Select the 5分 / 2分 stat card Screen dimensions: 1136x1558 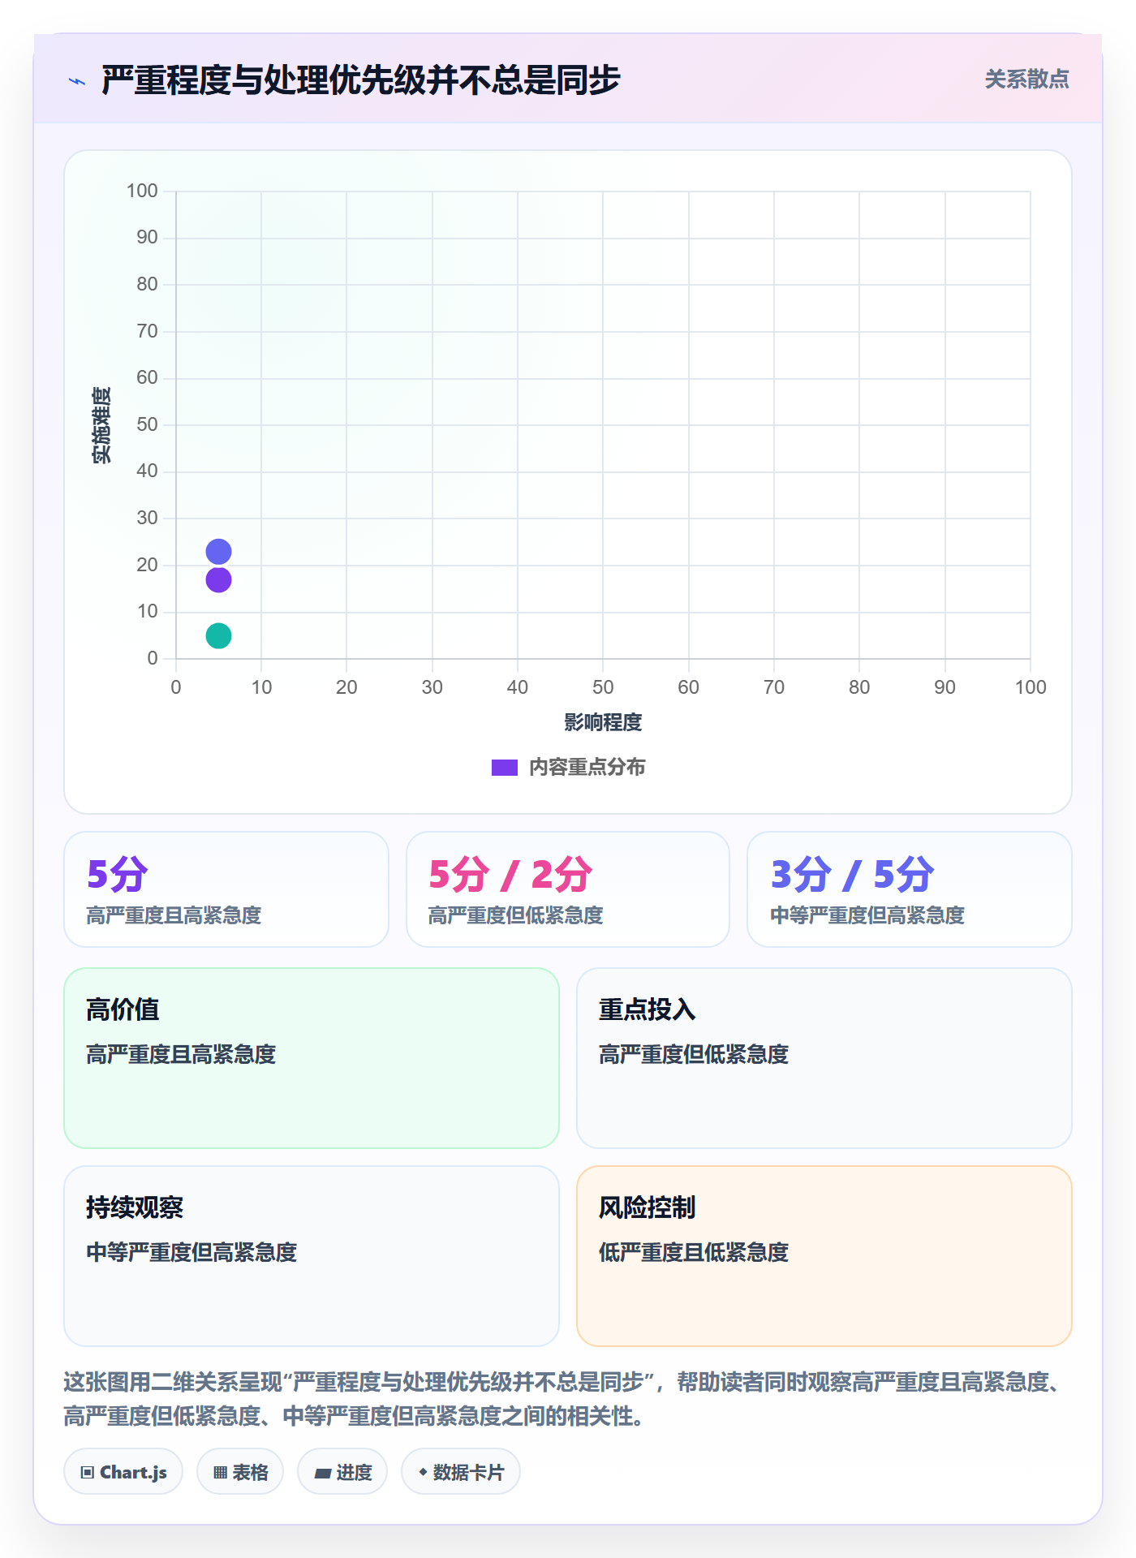(x=568, y=889)
